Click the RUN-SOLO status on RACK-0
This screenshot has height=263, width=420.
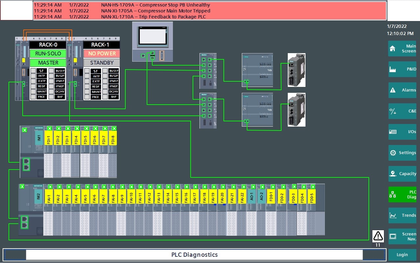pyautogui.click(x=48, y=53)
